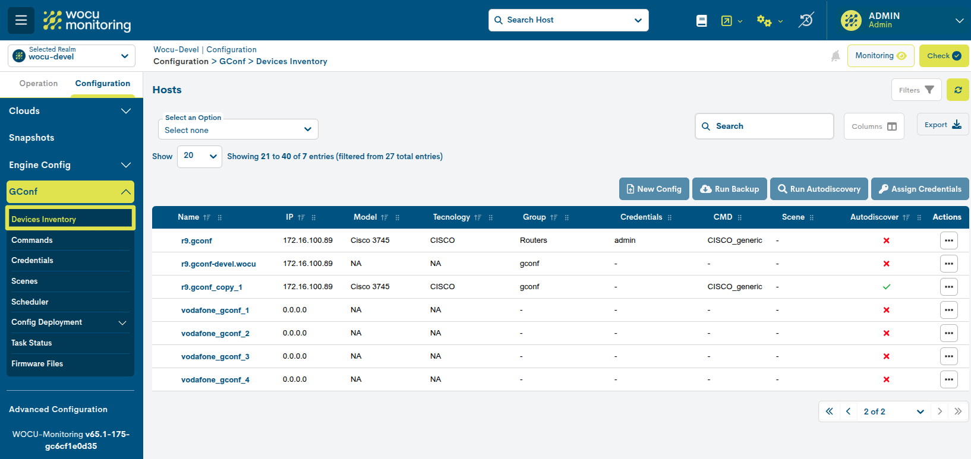Viewport: 971px width, 459px height.
Task: Toggle the disabled-sync icon in top bar
Action: (806, 20)
